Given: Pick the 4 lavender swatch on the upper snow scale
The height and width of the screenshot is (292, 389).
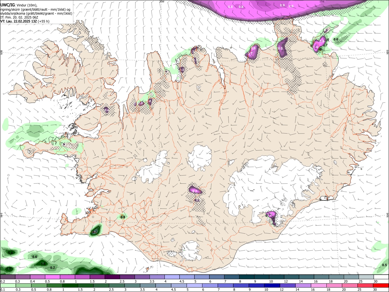Looking at the screenshot, I should click(x=172, y=277).
